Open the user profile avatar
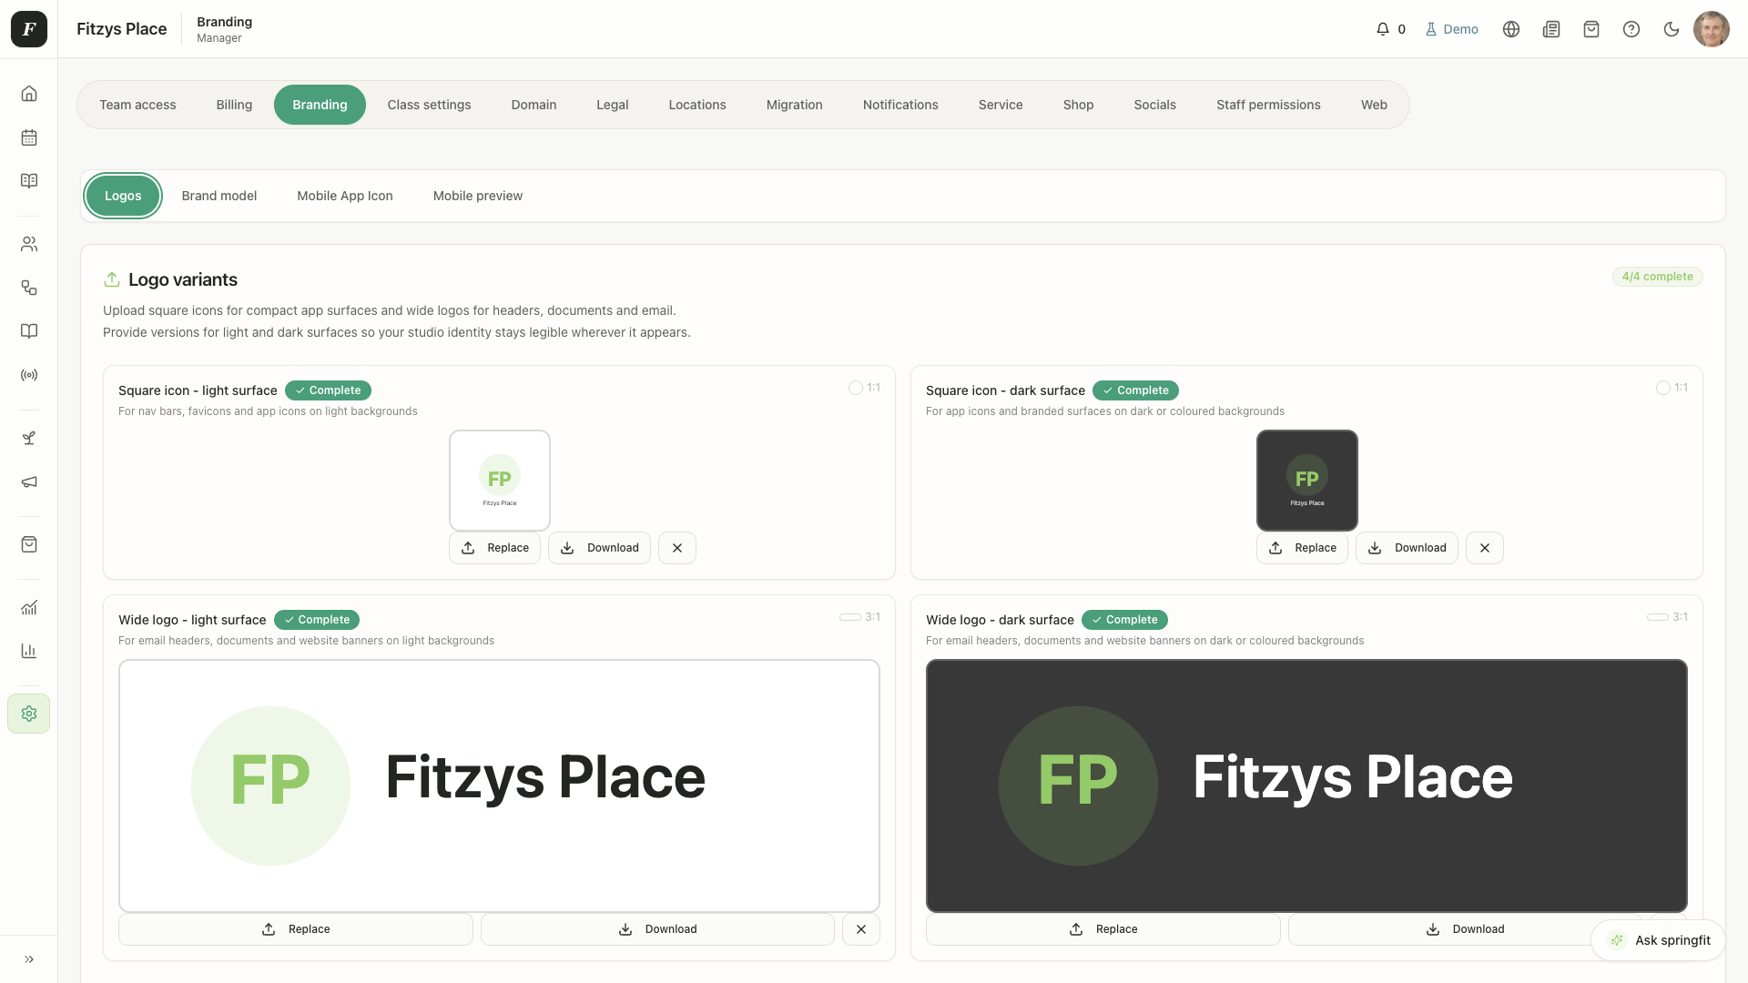The height and width of the screenshot is (983, 1748). [1712, 29]
